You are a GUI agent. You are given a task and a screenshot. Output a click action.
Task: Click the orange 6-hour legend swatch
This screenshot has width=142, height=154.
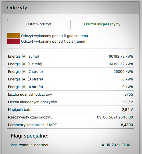pos(13,36)
